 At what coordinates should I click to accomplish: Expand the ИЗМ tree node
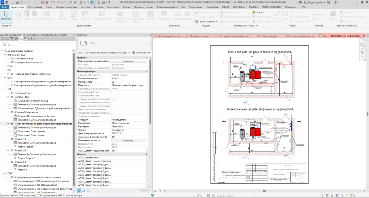[5, 66]
